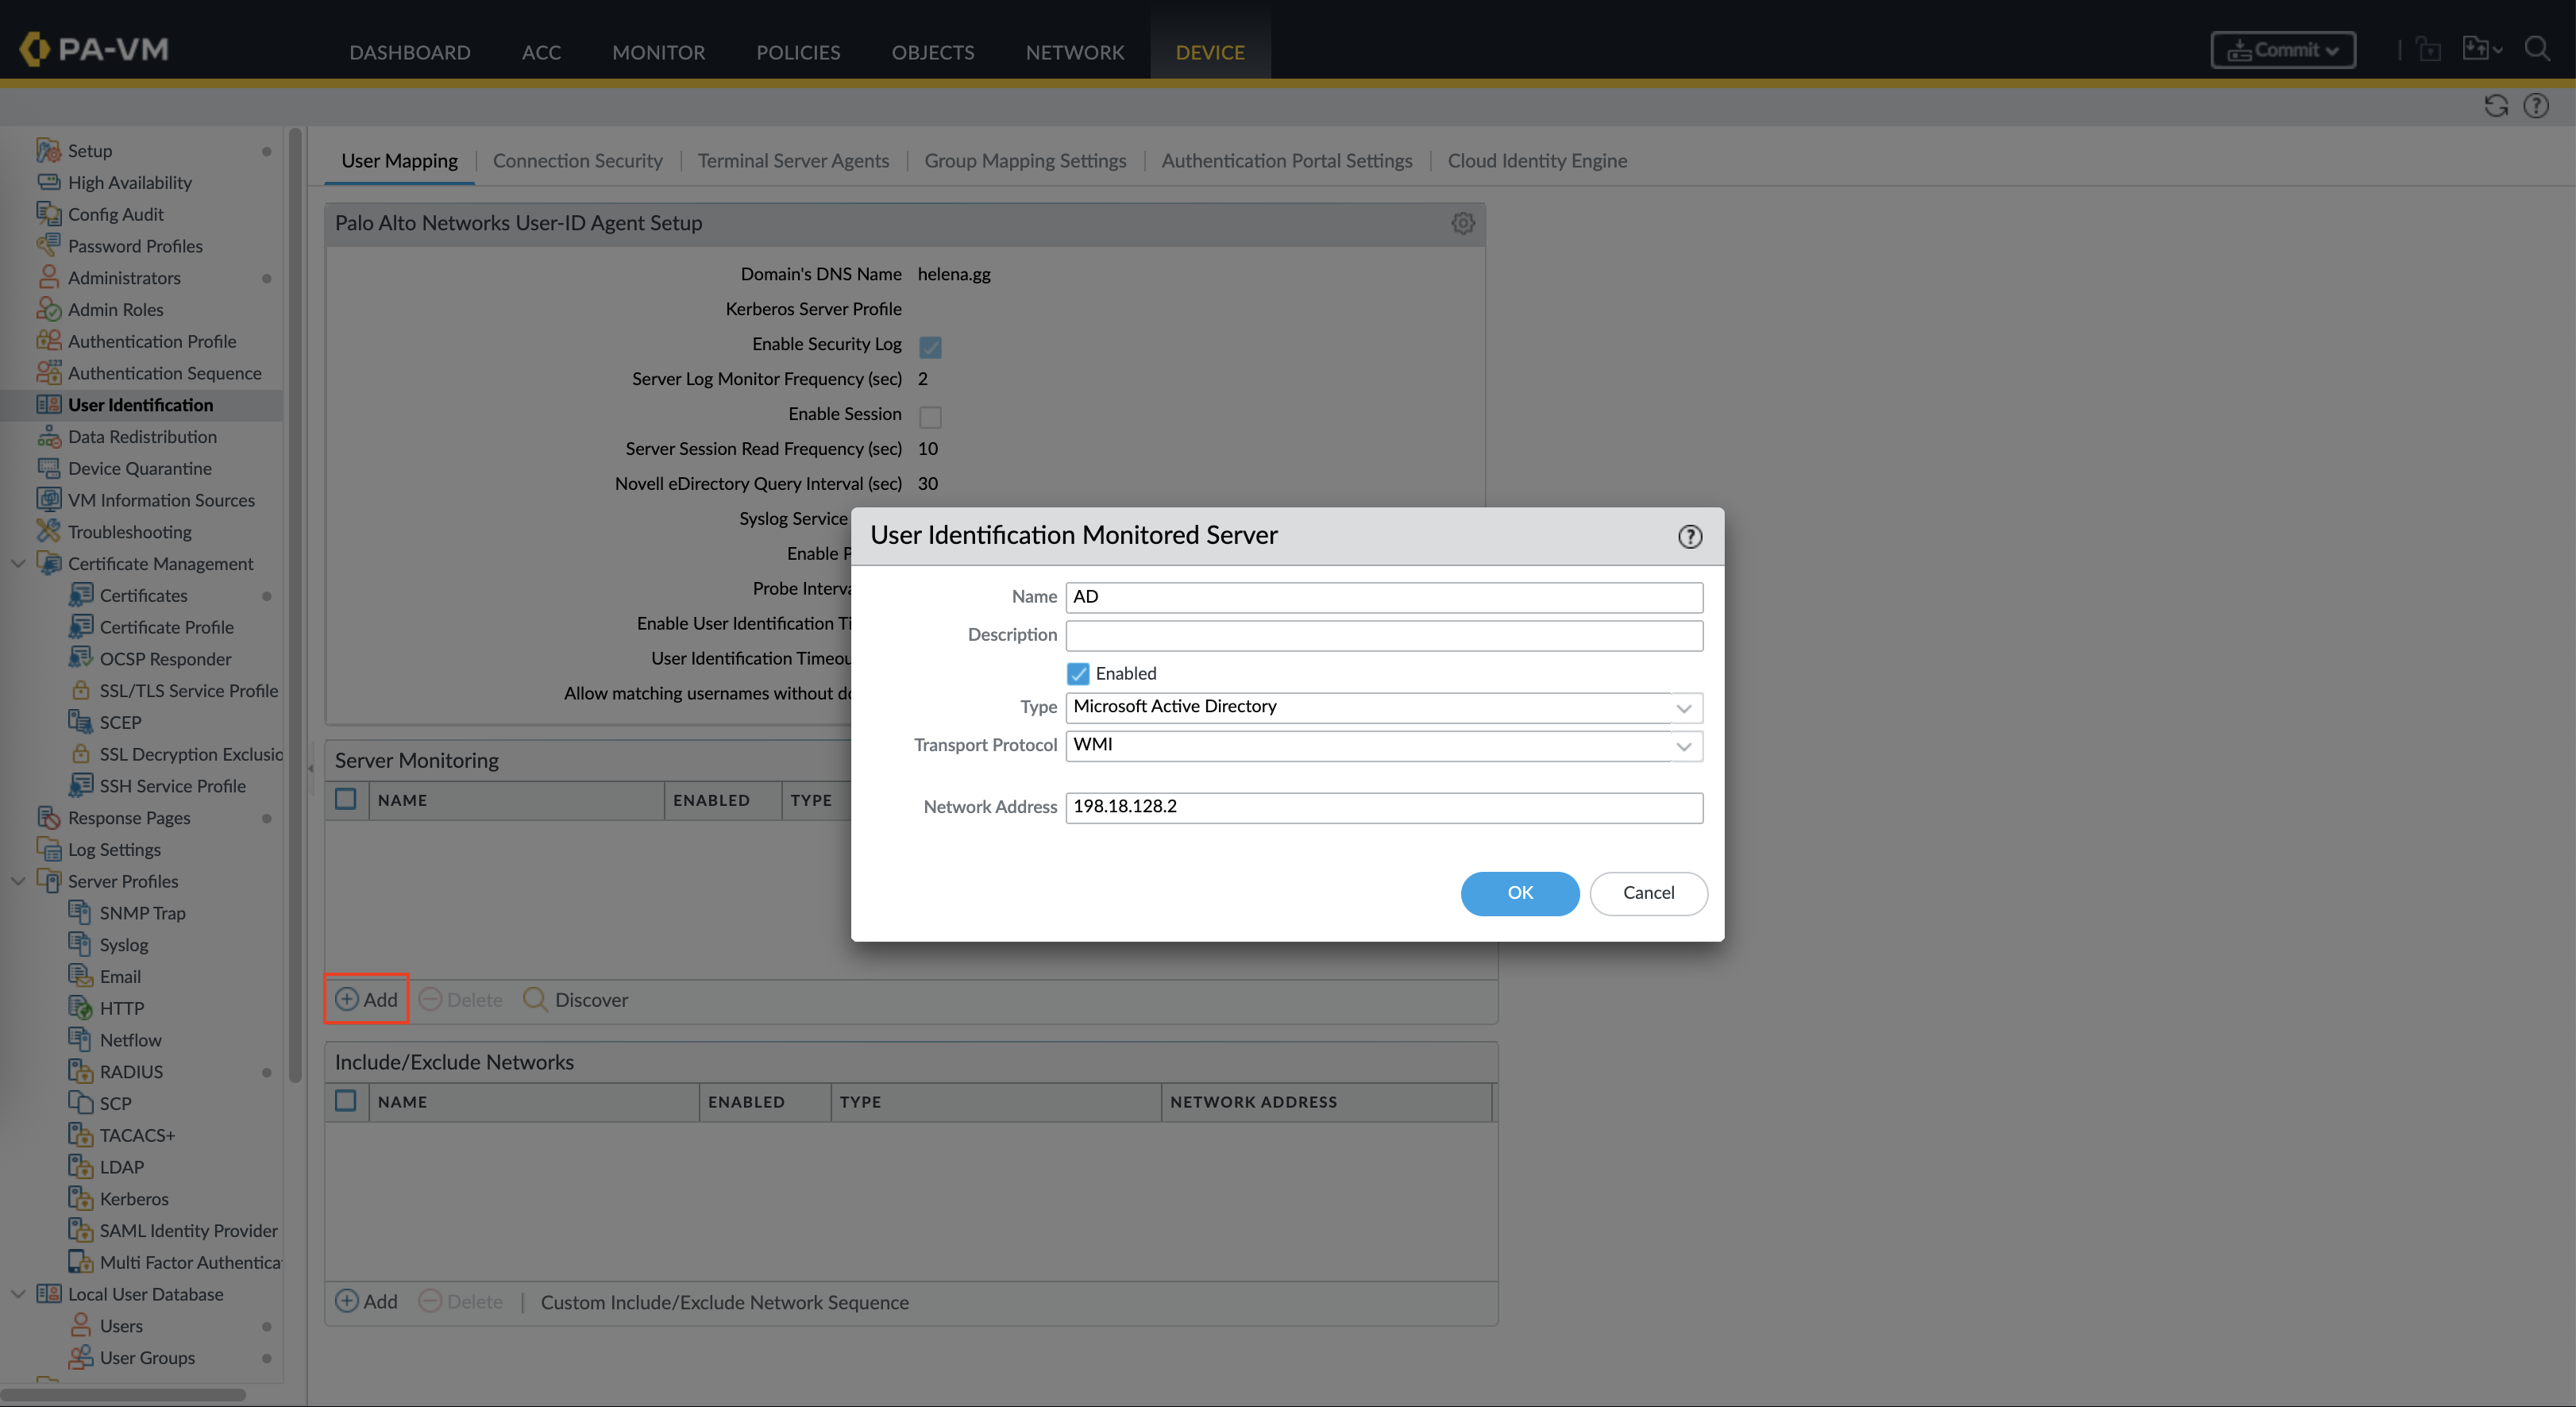
Task: Toggle the Server Monitoring select-all checkbox
Action: point(346,799)
